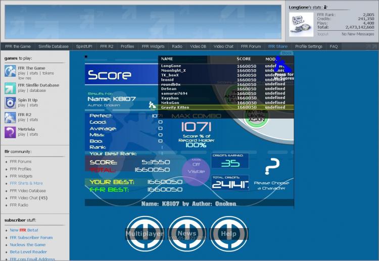Toggle the purple Mods Off Visible circle
Image resolution: width=379 pixels, height=261 pixels.
[196, 168]
